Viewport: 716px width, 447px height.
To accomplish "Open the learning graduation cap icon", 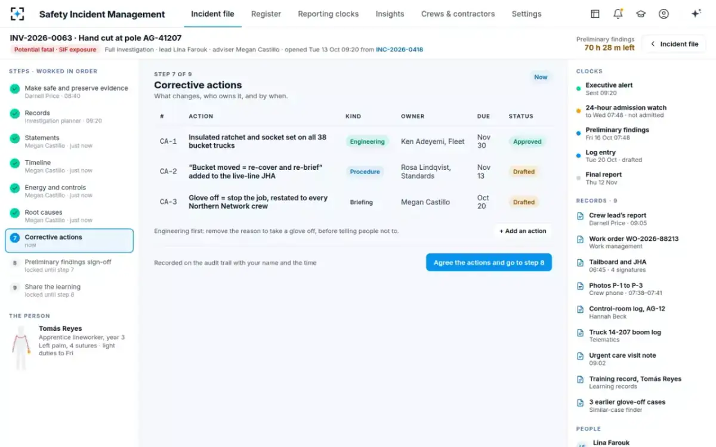I will [640, 14].
